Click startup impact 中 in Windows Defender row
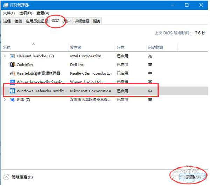Image resolution: width=210 pixels, height=186 pixels. pyautogui.click(x=150, y=91)
